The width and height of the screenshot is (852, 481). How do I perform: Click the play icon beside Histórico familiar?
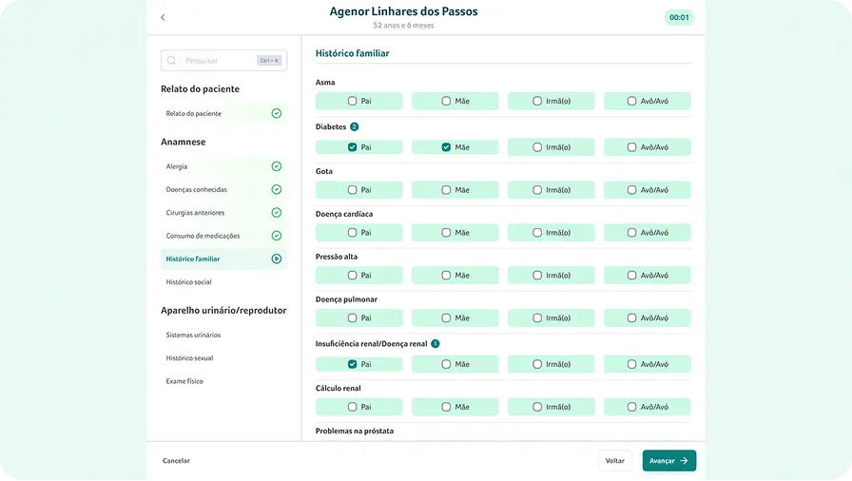pyautogui.click(x=276, y=259)
